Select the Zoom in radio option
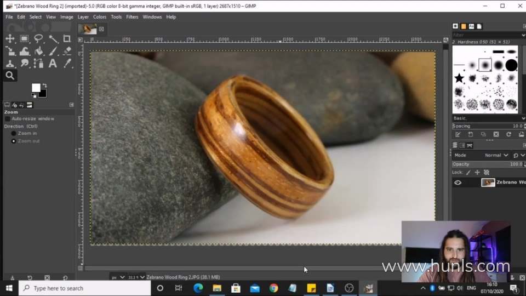The height and width of the screenshot is (296, 526). click(x=14, y=133)
